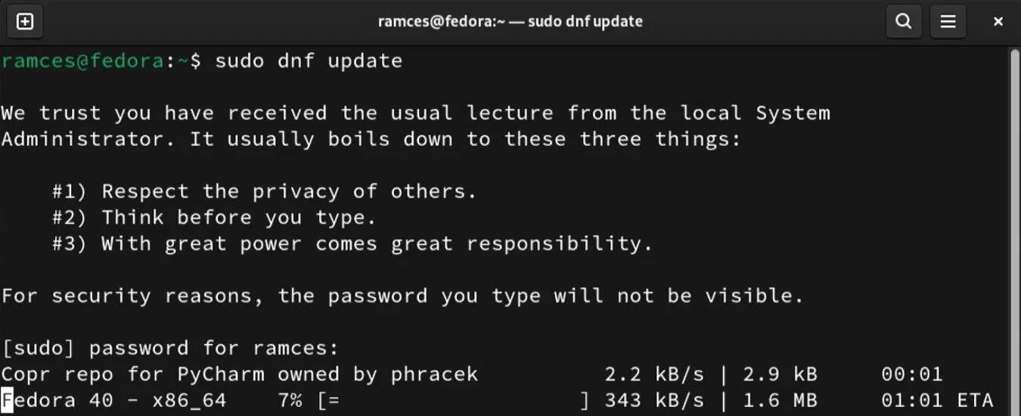Click the Fedora 40 download progress bar
The image size is (1021, 416).
452,399
